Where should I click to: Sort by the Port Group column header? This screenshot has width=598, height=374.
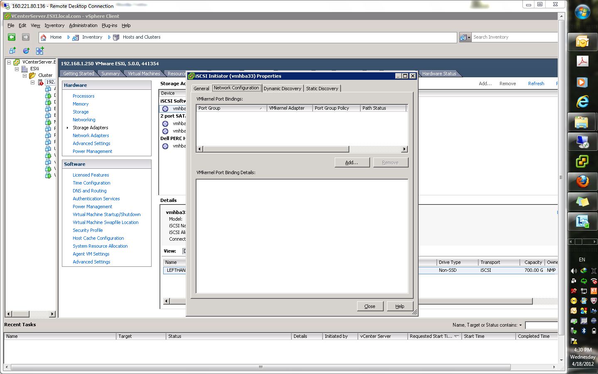point(231,108)
